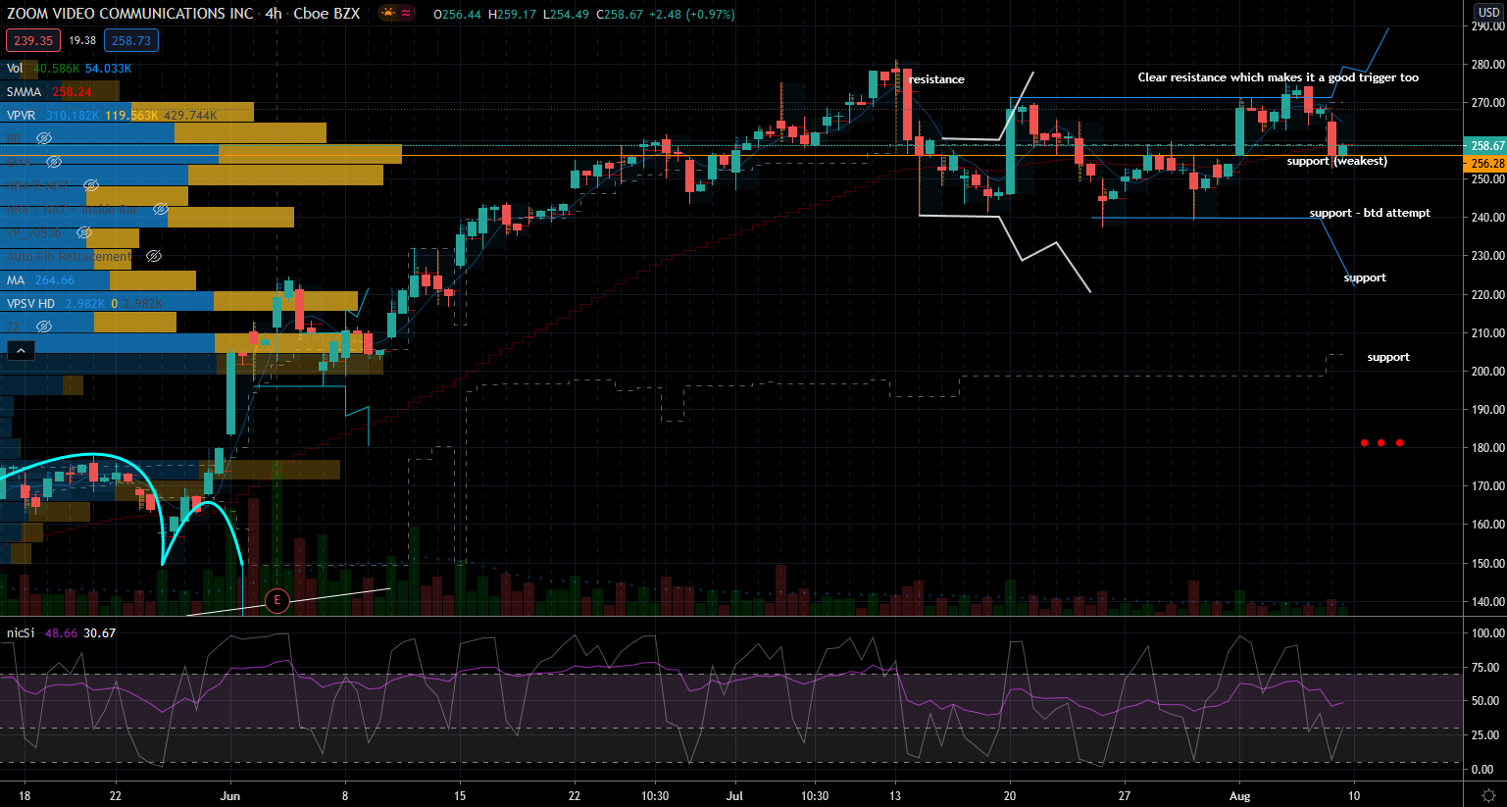Click the 'support - btd attempt' annotation
The height and width of the screenshot is (807, 1507).
tap(1370, 213)
